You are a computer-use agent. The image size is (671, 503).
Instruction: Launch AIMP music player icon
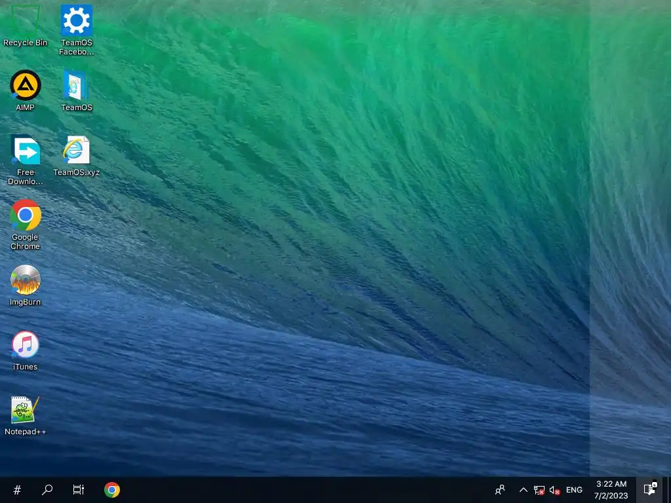26,90
